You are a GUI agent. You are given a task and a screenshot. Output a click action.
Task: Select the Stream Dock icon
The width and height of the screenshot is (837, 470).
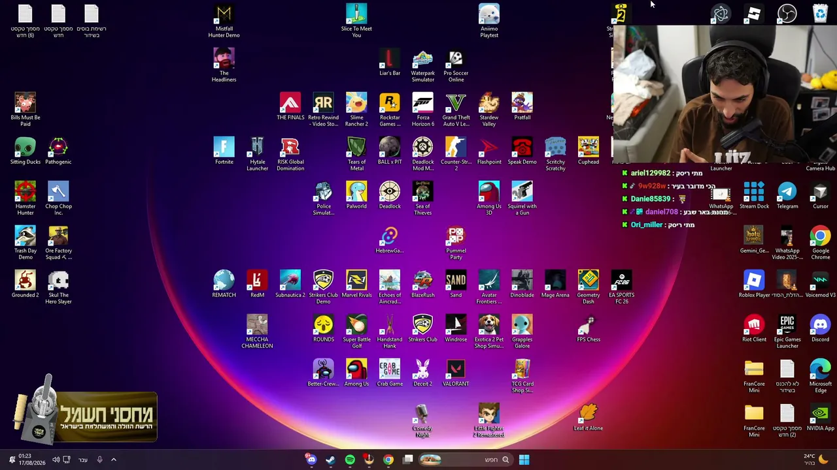tap(754, 196)
